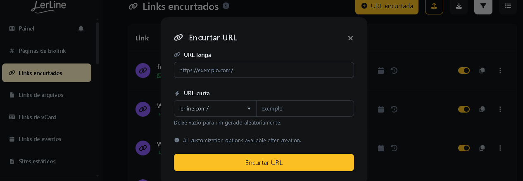The image size is (523, 181).
Task: Open the filter funnel button
Action: (x=483, y=6)
